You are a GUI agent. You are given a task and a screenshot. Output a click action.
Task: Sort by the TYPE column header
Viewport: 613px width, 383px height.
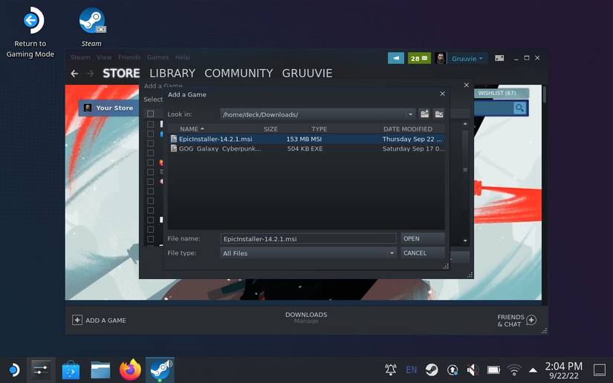pos(319,129)
